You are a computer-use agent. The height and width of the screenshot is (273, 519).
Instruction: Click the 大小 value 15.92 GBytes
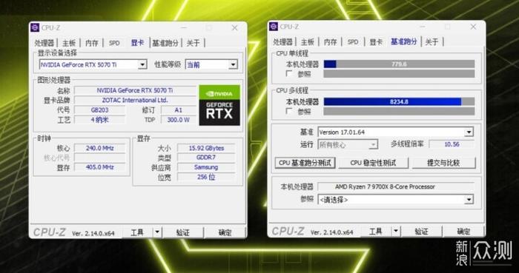(x=206, y=148)
